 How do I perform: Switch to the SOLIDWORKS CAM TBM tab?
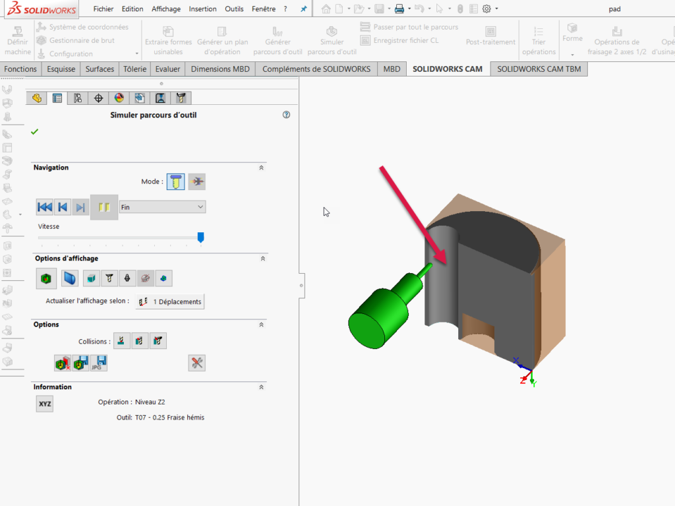539,69
